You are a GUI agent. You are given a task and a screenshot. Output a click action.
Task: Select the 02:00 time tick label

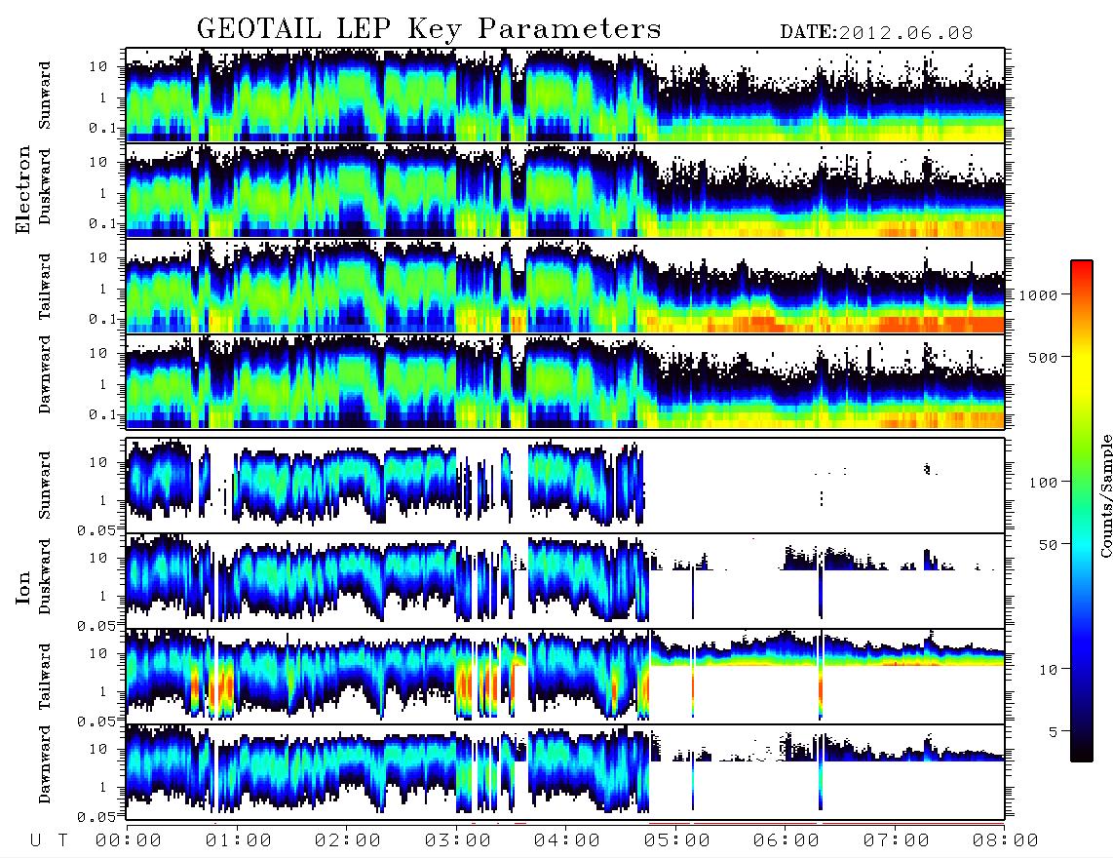pyautogui.click(x=347, y=840)
